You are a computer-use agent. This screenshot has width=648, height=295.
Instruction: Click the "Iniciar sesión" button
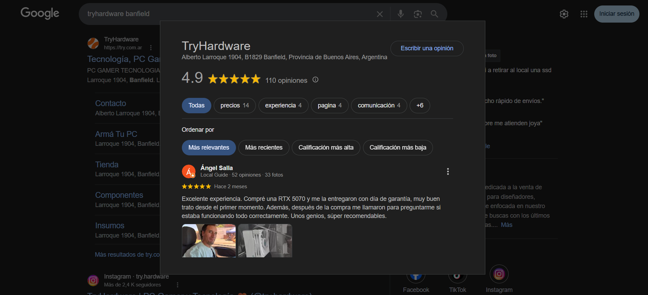(616, 14)
